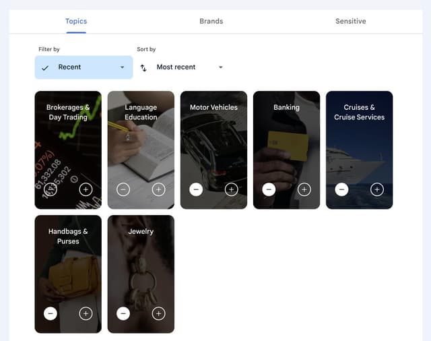
Task: Open the Filter by Recent dropdown
Action: [x=84, y=67]
